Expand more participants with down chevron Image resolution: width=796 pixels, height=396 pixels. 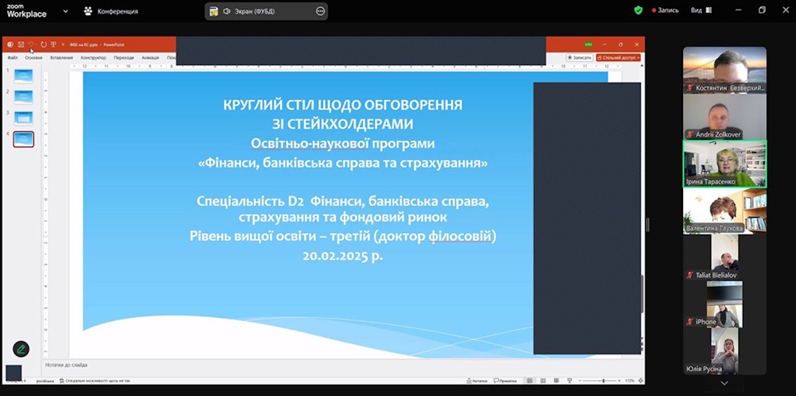click(724, 382)
